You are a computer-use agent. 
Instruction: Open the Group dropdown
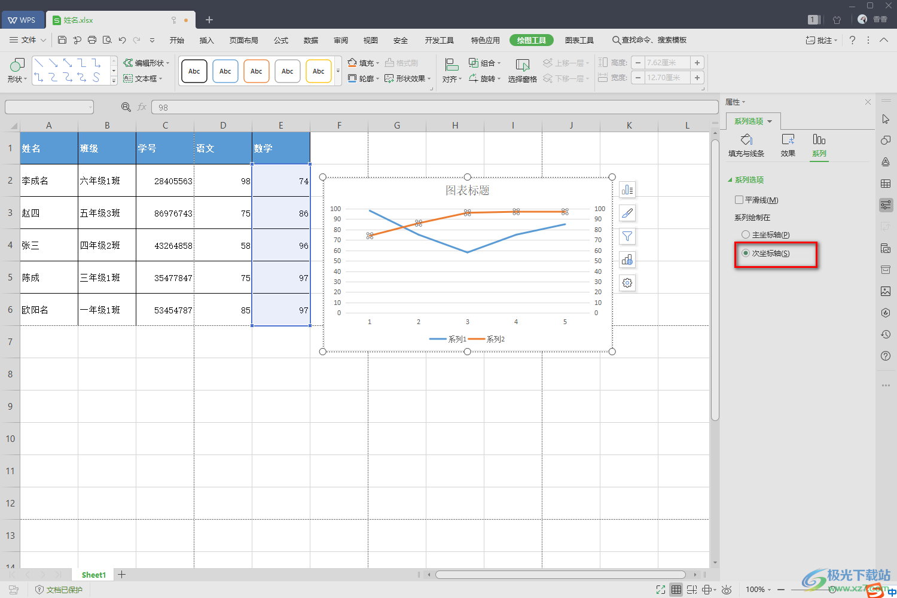click(x=485, y=63)
